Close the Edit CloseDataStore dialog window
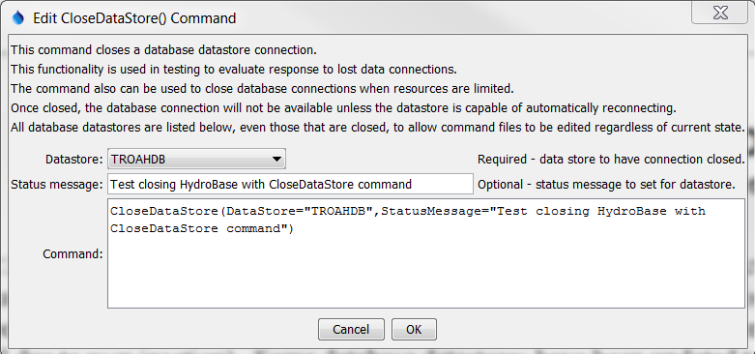Screen dimensions: 755x354 click(x=720, y=13)
